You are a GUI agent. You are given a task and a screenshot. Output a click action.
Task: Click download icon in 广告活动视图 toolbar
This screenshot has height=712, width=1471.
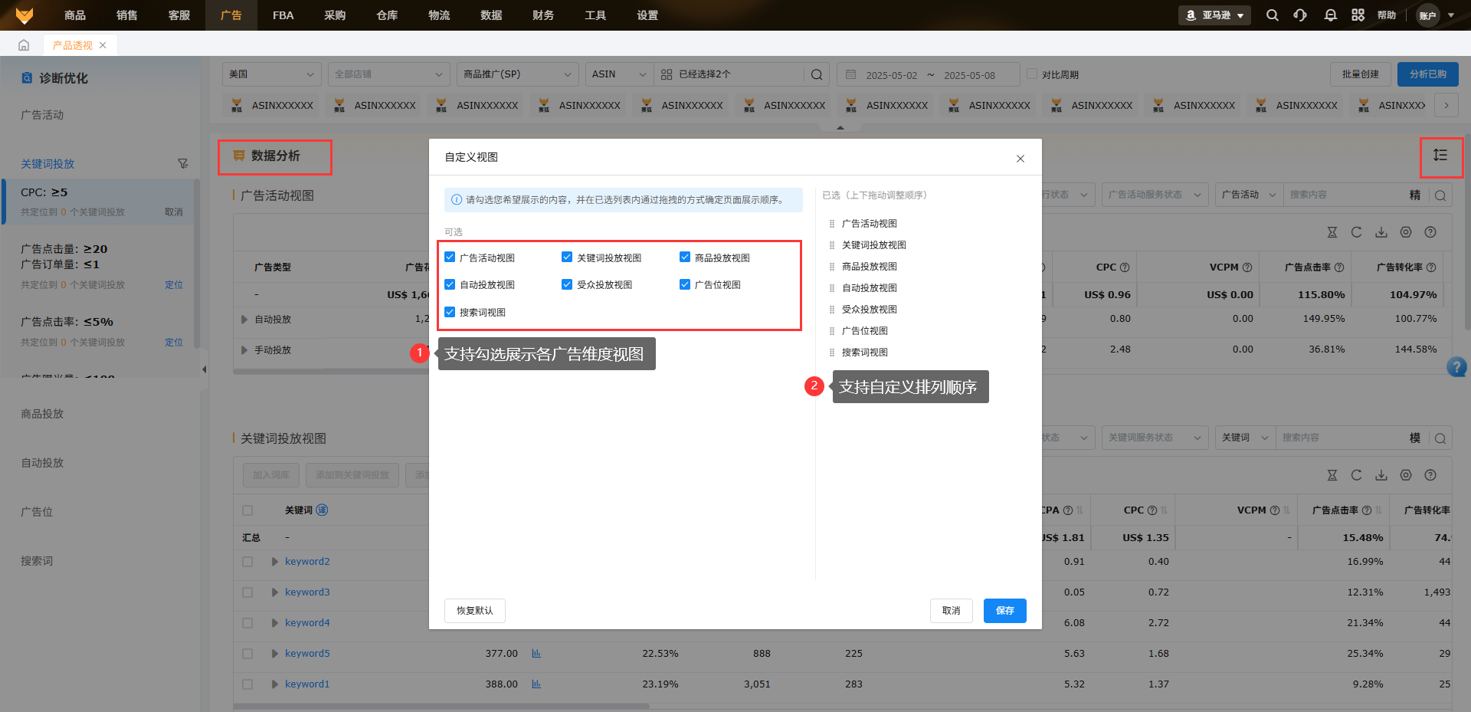(x=1381, y=232)
